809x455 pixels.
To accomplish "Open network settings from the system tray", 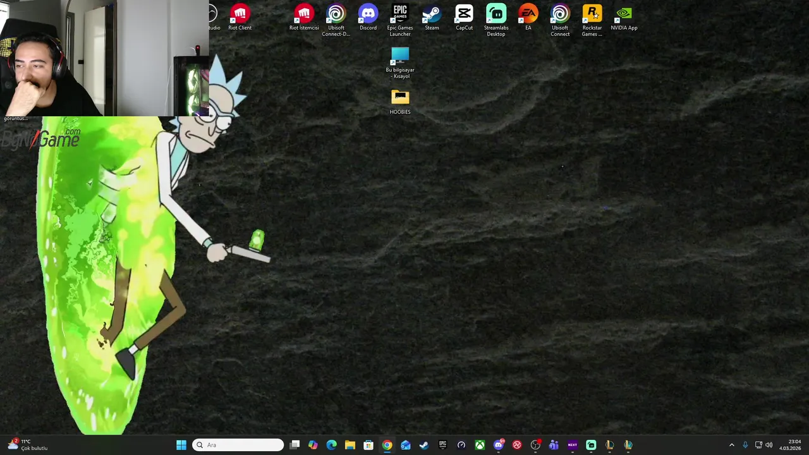I will coord(758,445).
